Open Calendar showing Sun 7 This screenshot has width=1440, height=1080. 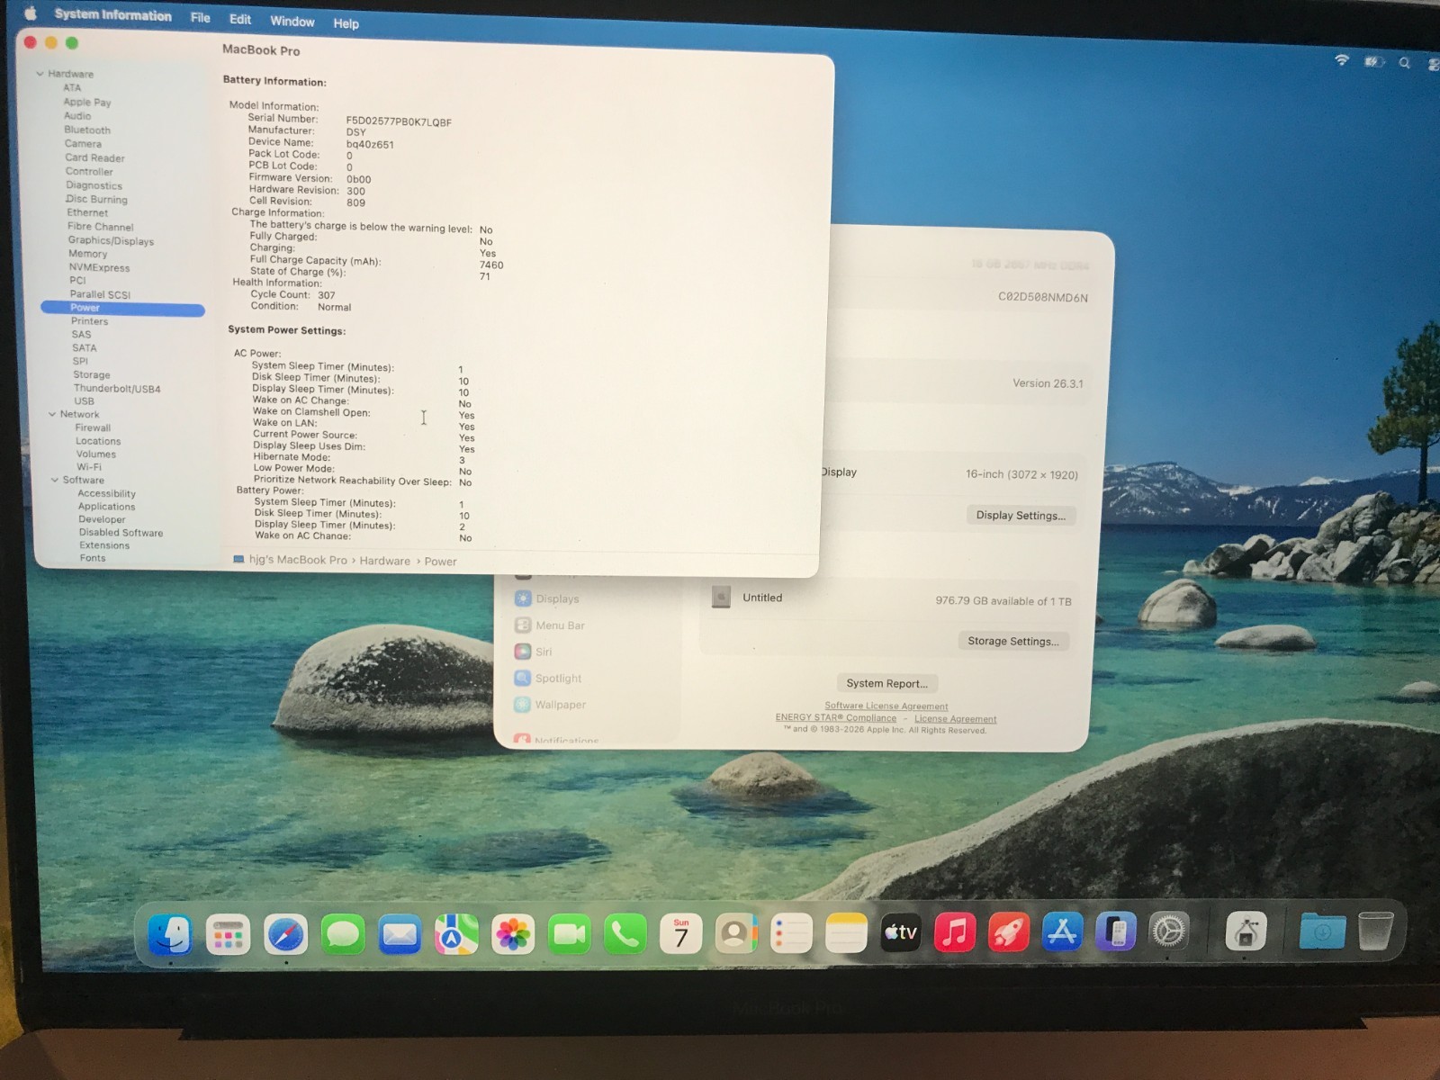[681, 935]
